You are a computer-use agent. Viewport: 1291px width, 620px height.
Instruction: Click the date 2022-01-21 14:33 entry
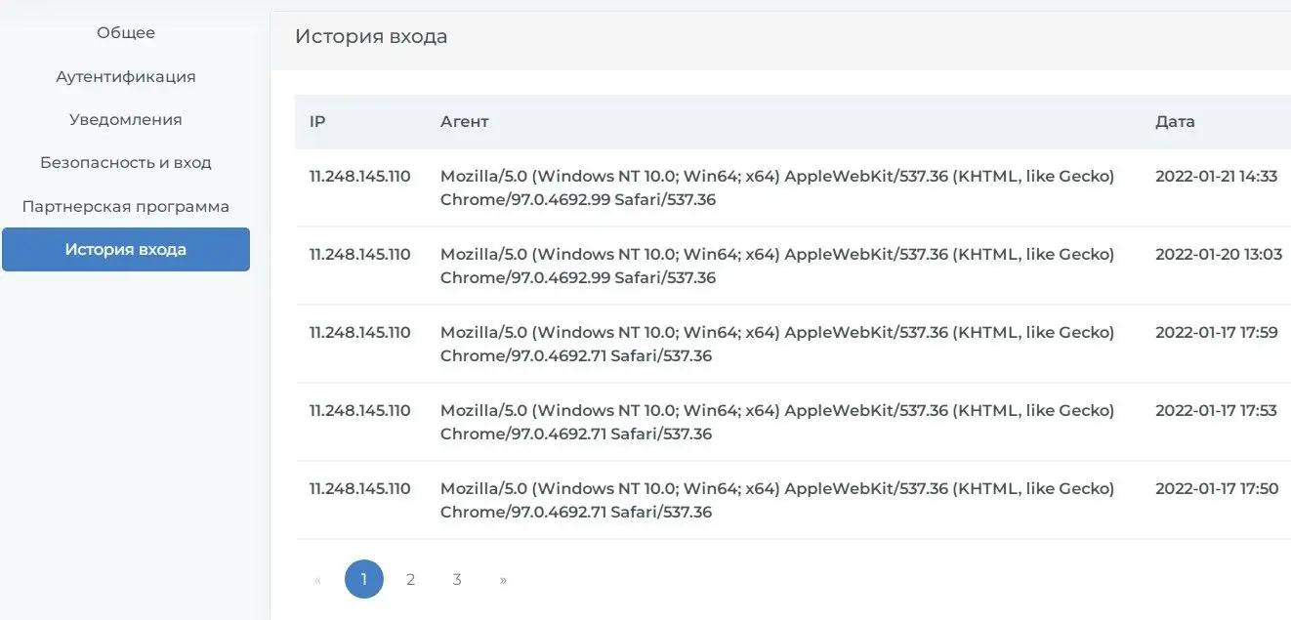(1216, 177)
